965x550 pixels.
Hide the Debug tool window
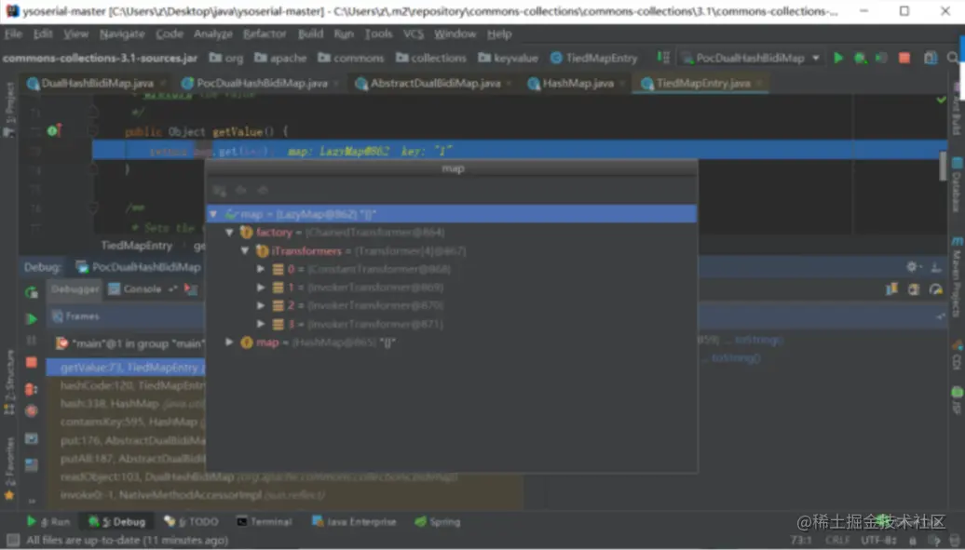click(936, 267)
